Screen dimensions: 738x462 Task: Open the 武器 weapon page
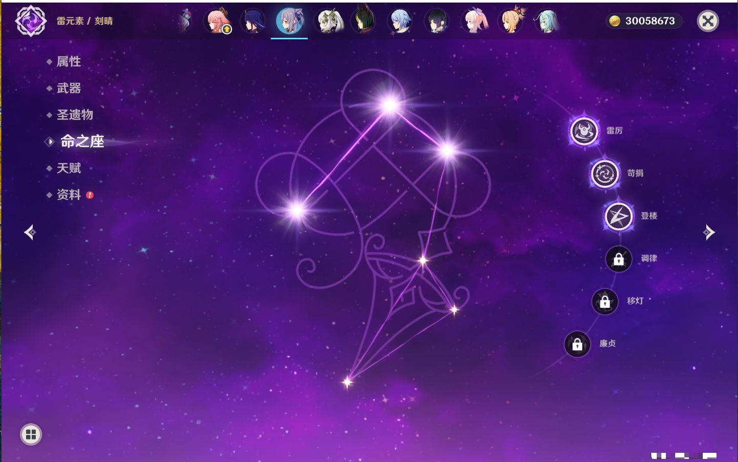click(68, 88)
